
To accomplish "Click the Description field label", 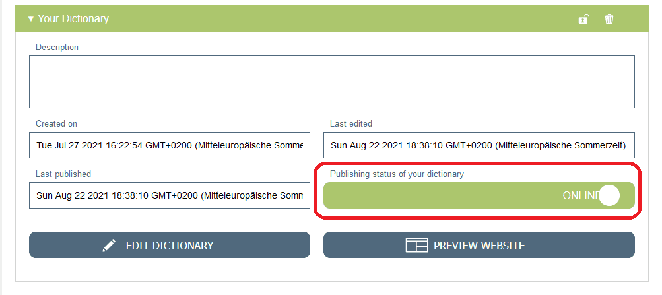I will click(x=57, y=48).
